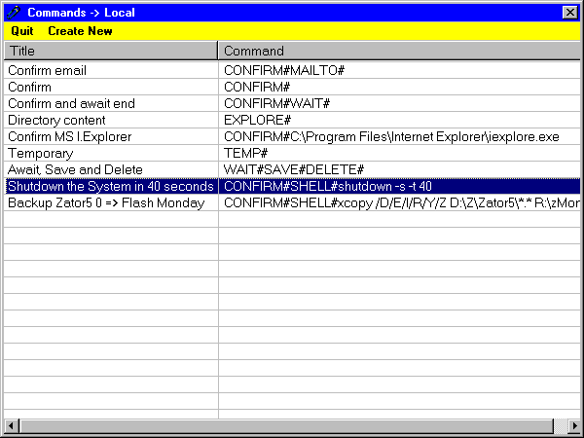Open the Create New menu

[80, 31]
